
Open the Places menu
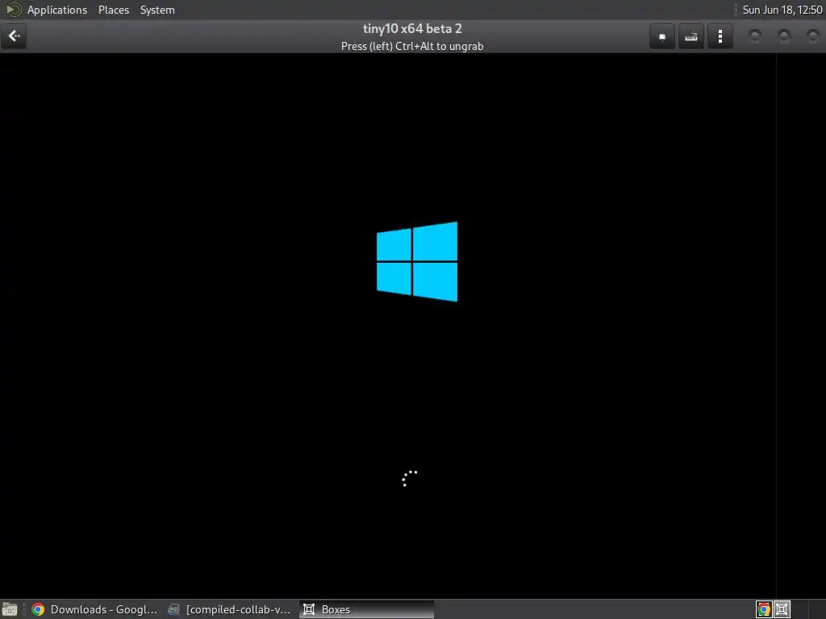[113, 10]
